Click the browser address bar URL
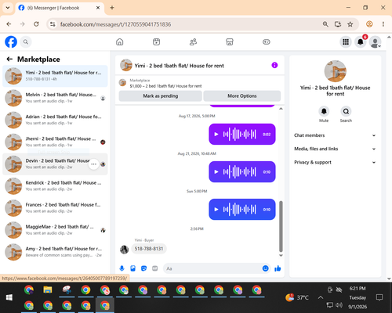This screenshot has height=313, width=392. (x=115, y=24)
